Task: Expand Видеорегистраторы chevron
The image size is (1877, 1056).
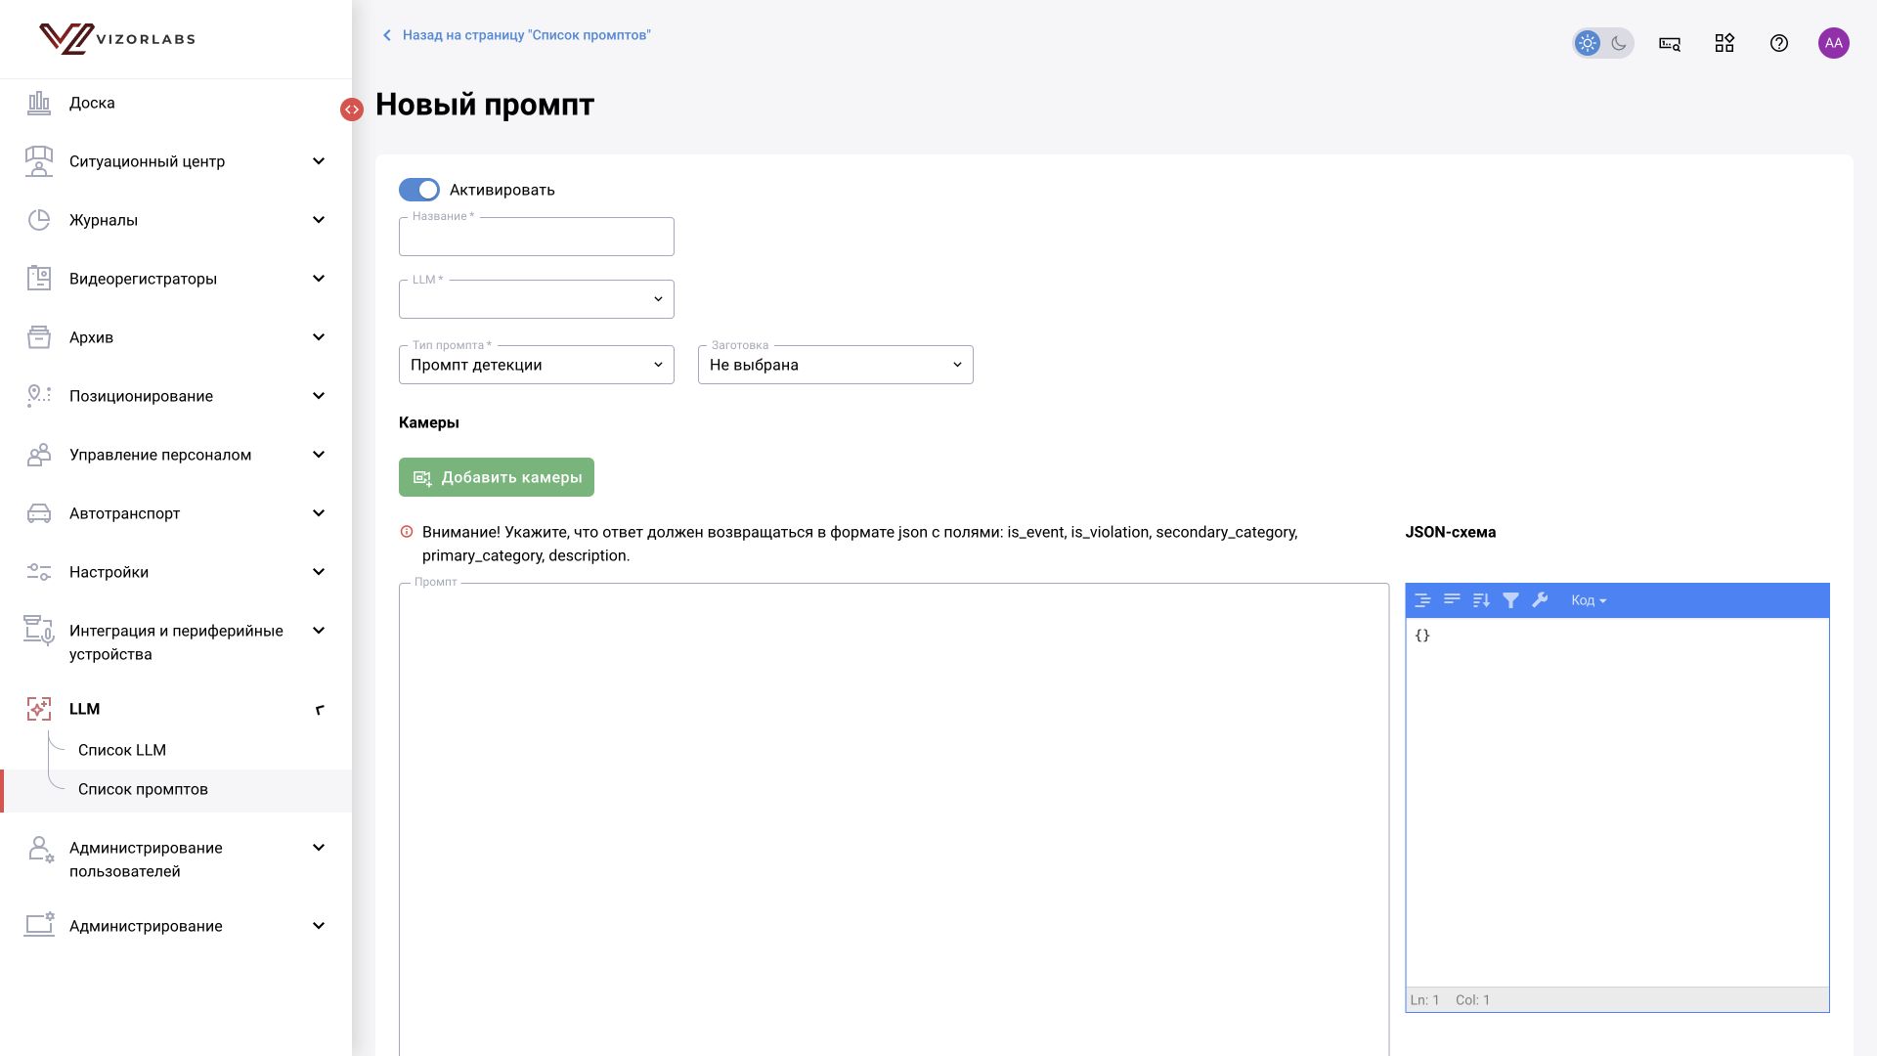Action: click(x=319, y=279)
